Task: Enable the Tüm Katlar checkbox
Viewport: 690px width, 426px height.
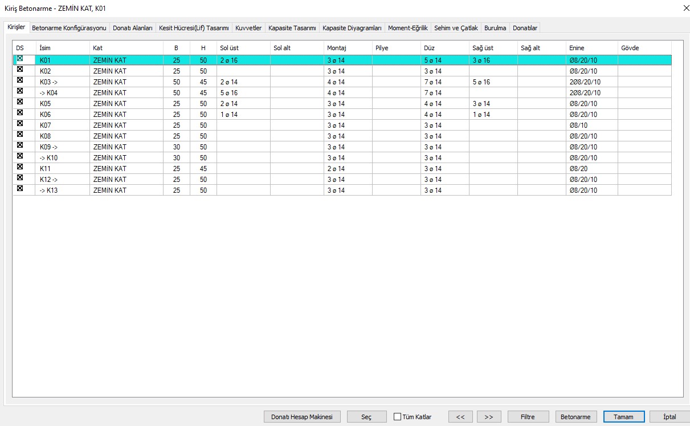Action: [x=398, y=417]
